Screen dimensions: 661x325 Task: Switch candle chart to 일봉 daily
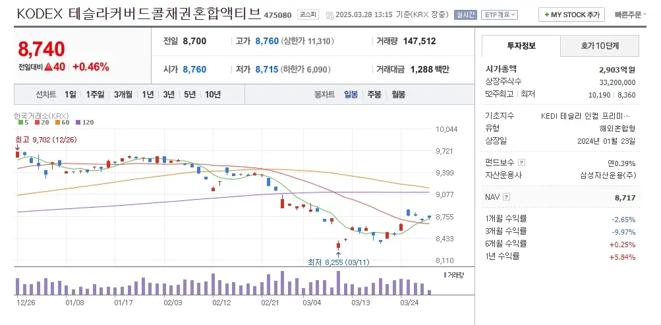(351, 94)
